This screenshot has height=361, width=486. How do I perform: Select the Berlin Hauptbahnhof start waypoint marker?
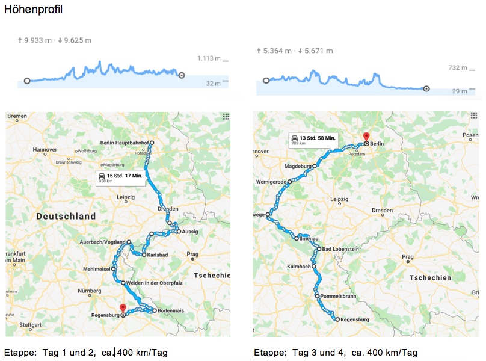(x=152, y=143)
